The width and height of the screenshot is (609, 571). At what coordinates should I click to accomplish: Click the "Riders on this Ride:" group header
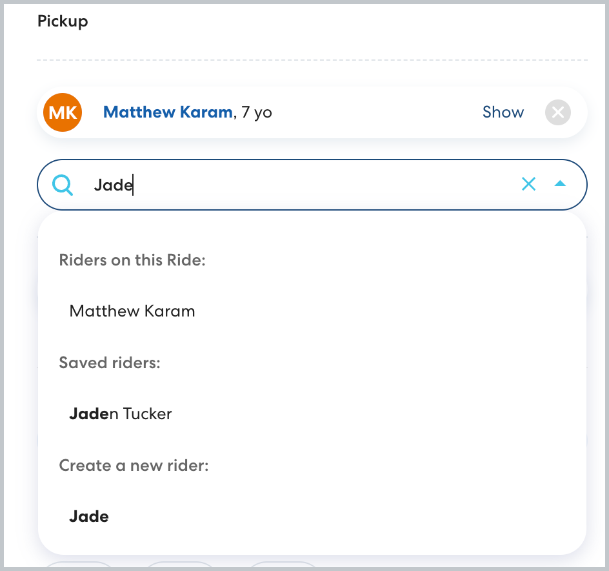[132, 260]
